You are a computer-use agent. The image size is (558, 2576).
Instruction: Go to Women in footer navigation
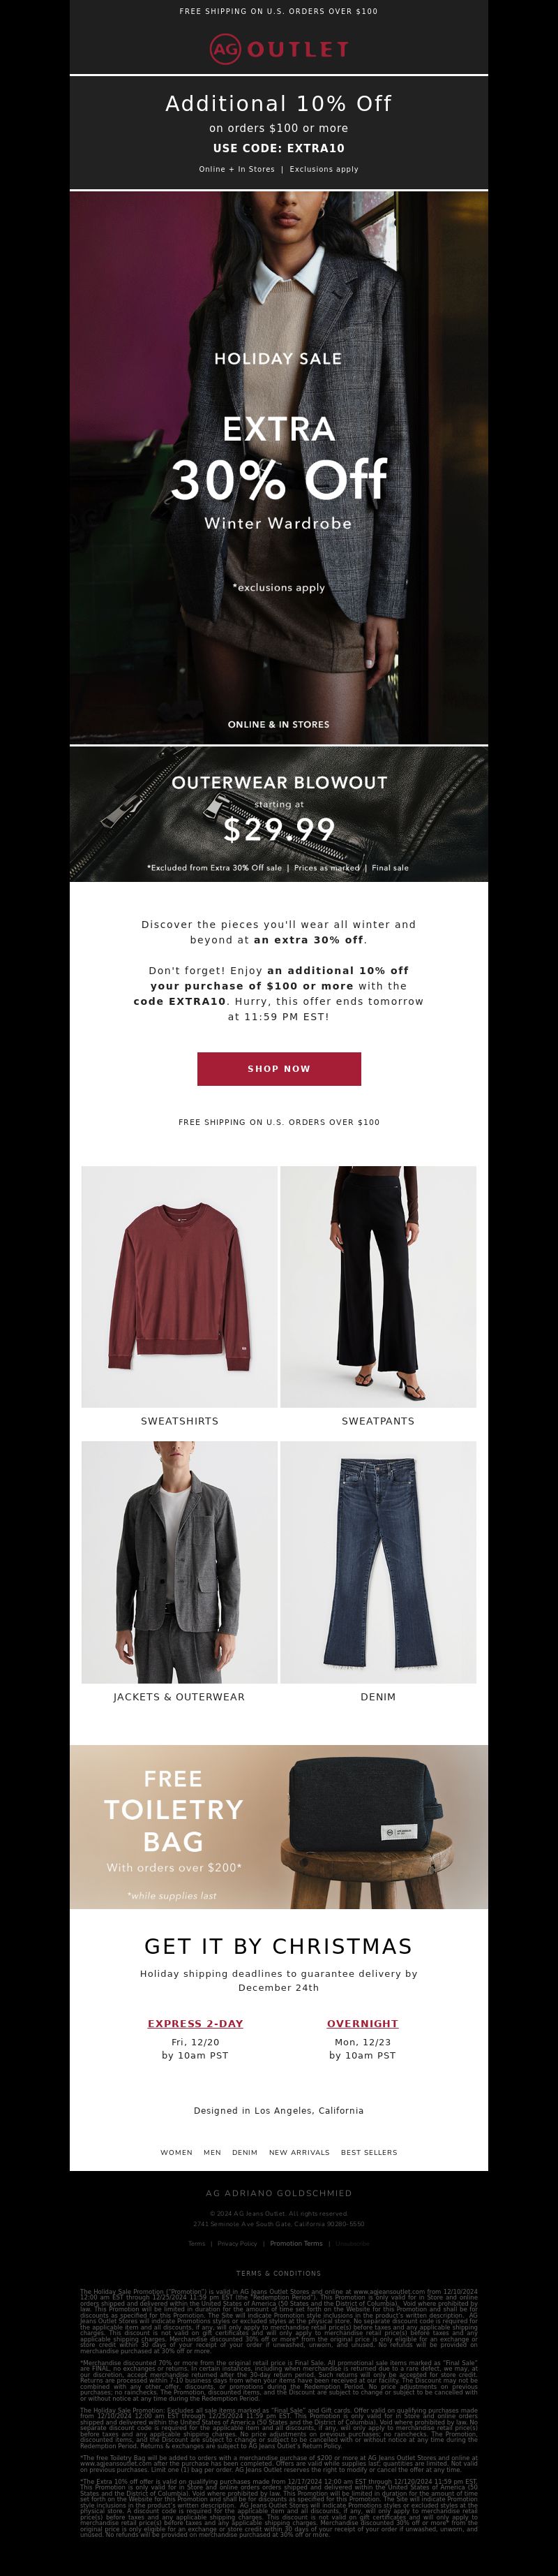coord(176,2152)
